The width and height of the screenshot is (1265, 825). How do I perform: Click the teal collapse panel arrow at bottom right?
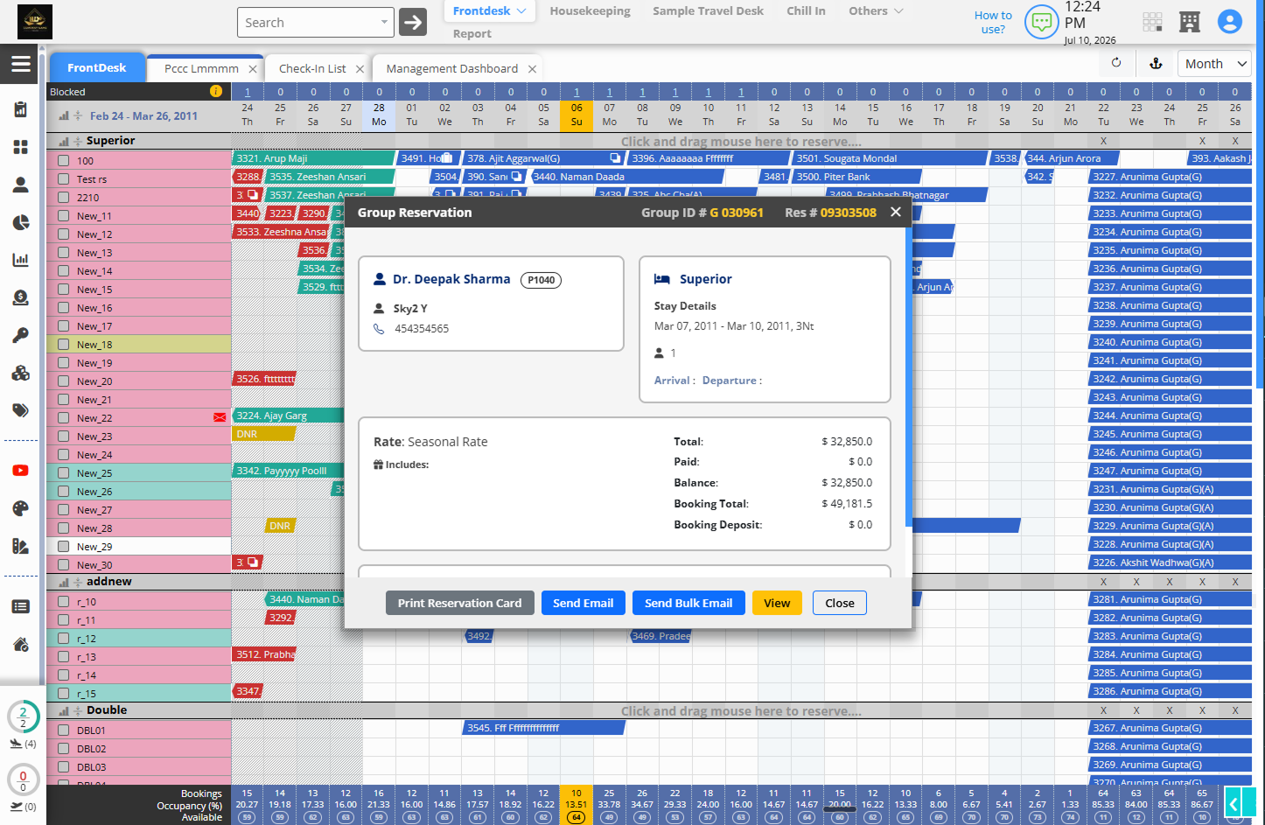[1234, 803]
